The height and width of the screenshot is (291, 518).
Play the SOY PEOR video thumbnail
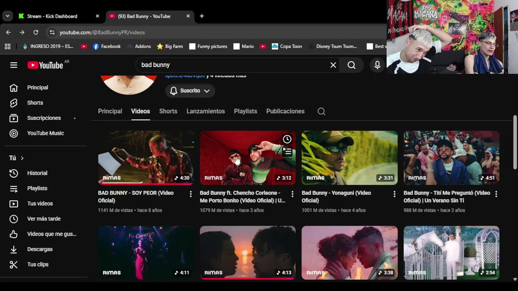click(146, 158)
